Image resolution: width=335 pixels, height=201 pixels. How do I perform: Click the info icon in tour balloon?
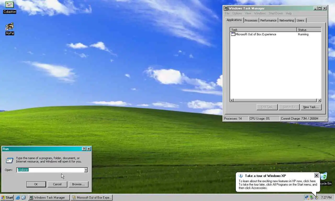tap(241, 176)
